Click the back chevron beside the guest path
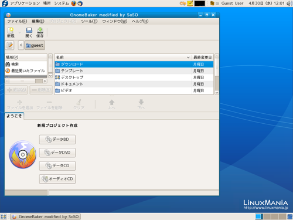Screen dimensions: 293x220 point(21,45)
